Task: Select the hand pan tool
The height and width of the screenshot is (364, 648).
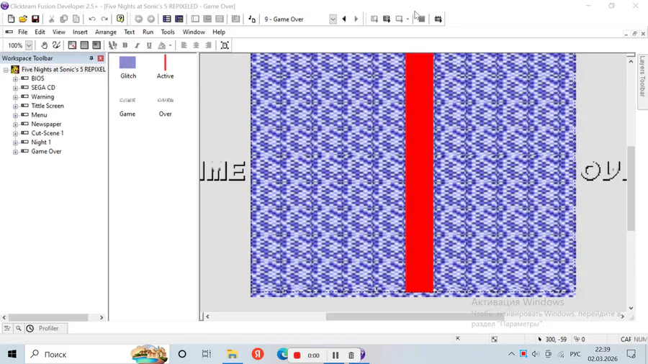Action: coord(44,45)
